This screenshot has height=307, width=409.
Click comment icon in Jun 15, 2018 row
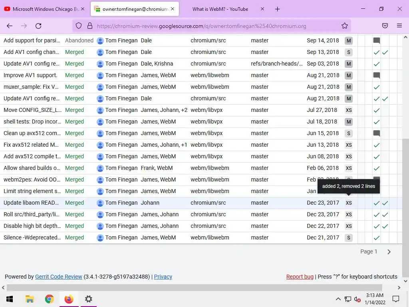[x=376, y=134]
